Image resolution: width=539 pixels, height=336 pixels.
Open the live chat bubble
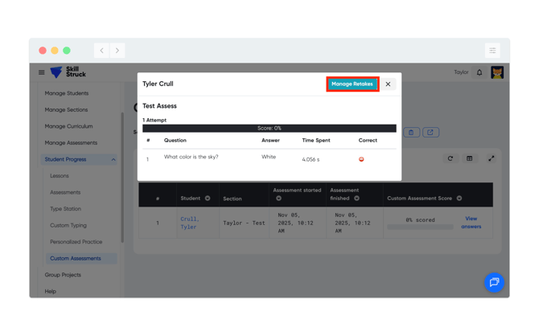click(494, 282)
